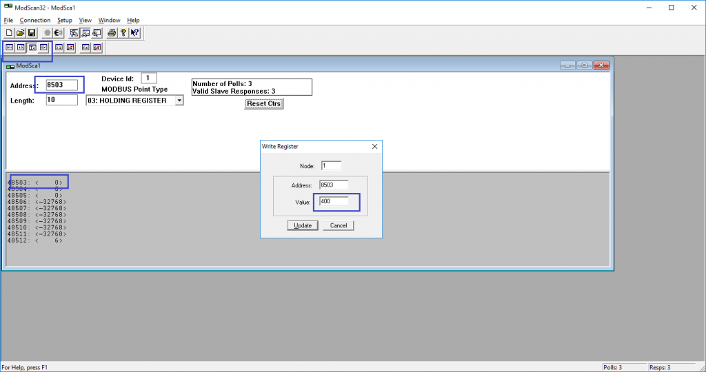The height and width of the screenshot is (372, 706).
Task: Maximize the ModScan32 main window
Action: [672, 8]
